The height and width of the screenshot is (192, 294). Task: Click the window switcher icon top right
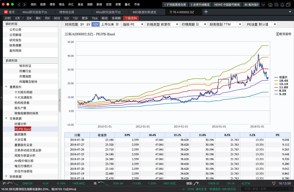pyautogui.click(x=289, y=4)
